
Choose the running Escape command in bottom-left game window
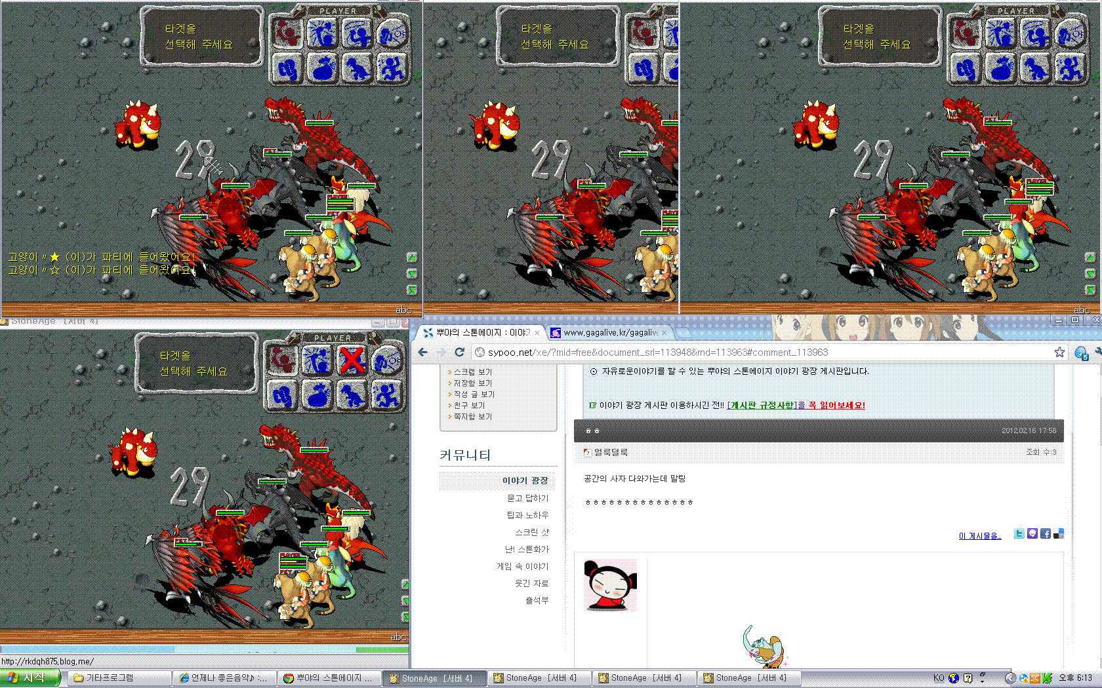tap(387, 394)
